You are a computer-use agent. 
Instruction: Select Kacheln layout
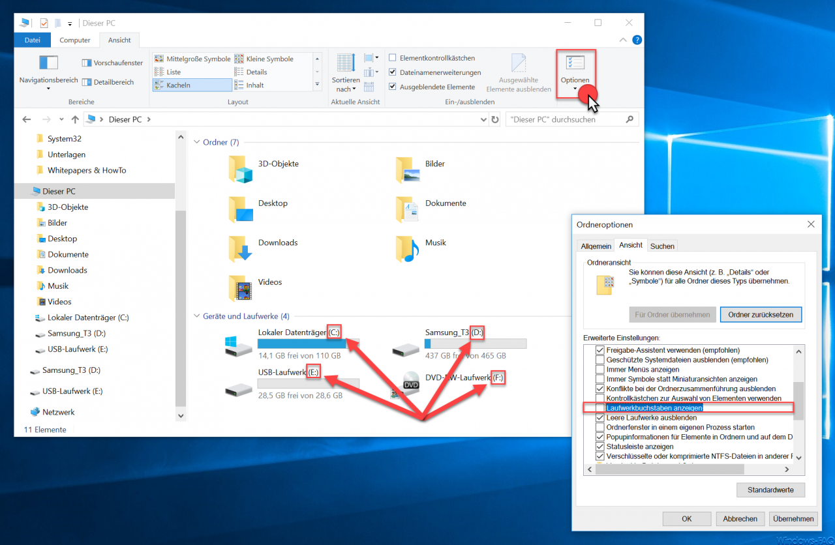[x=192, y=85]
